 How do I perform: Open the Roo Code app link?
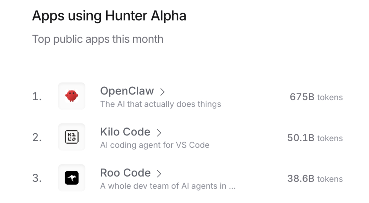click(x=125, y=173)
